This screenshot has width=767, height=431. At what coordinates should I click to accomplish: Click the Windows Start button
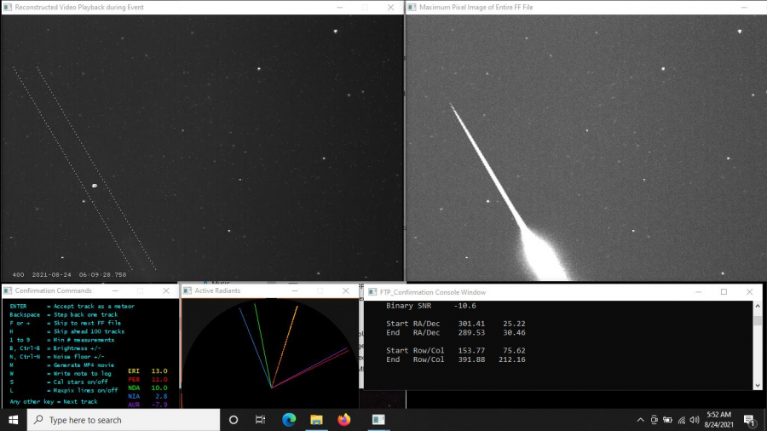[x=13, y=420]
